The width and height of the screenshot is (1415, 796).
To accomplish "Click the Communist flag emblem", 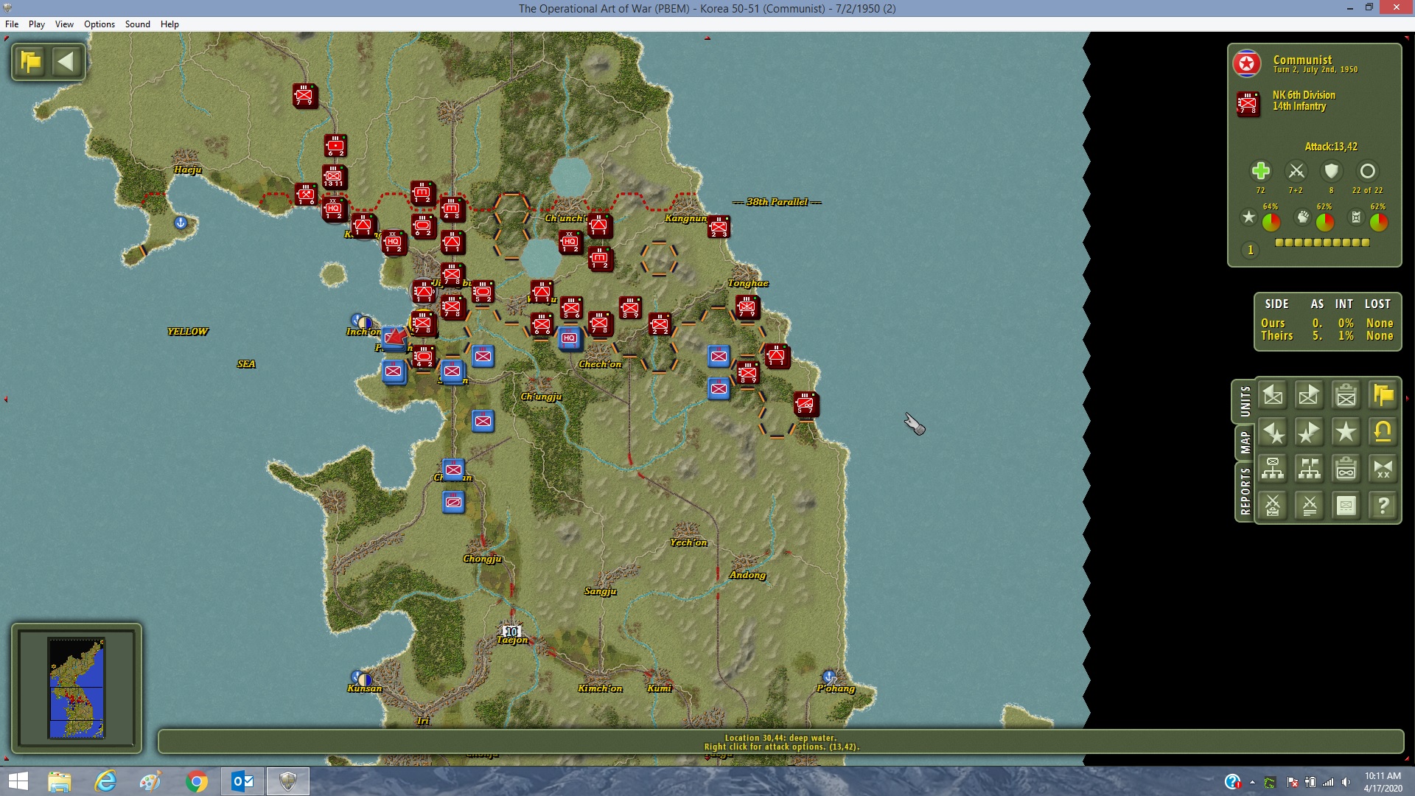I will [x=1247, y=64].
